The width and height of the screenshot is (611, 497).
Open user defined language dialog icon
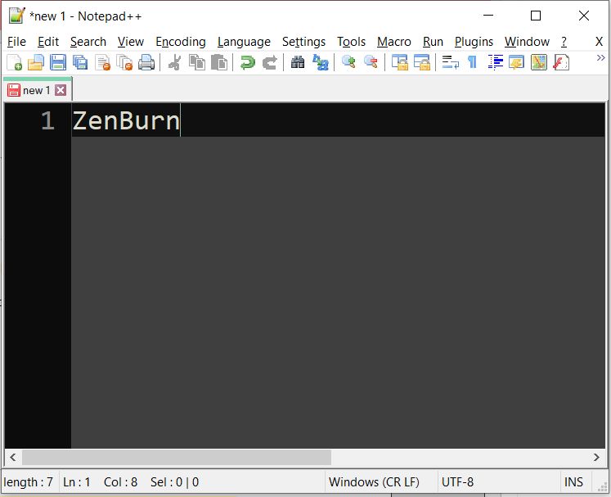[x=517, y=62]
